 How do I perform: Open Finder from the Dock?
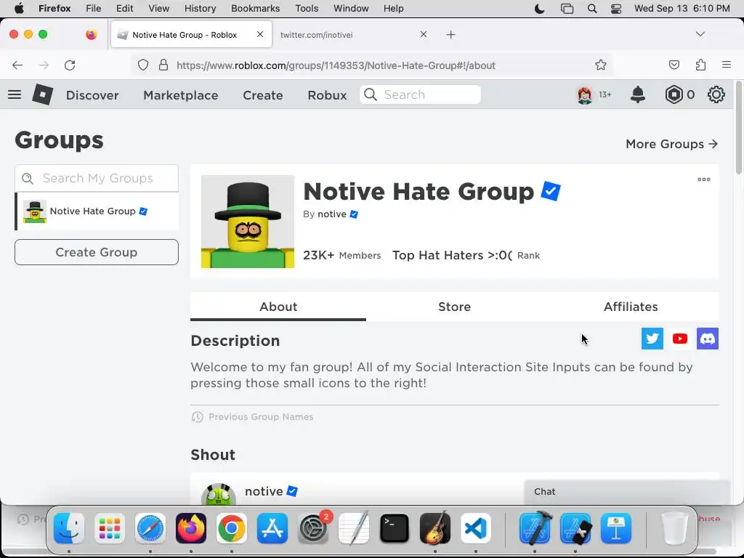coord(69,528)
